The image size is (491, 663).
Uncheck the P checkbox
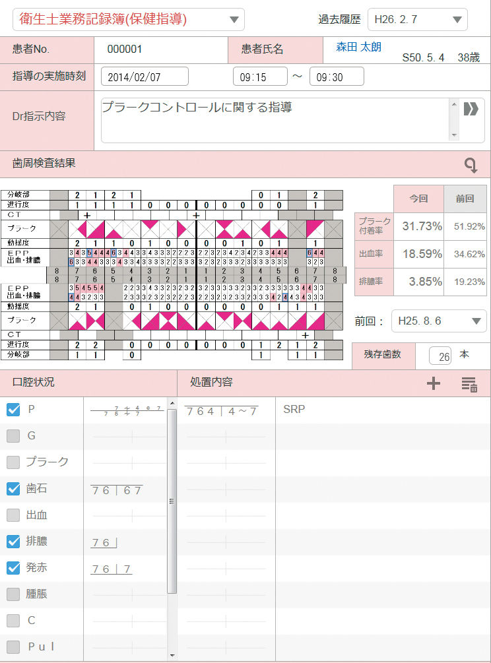pos(13,410)
